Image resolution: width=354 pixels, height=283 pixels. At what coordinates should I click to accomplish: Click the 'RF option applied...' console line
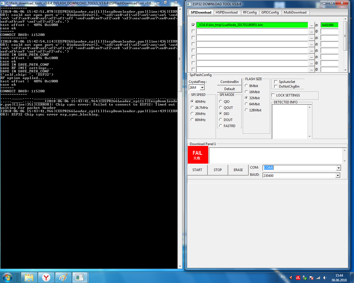pos(22,78)
